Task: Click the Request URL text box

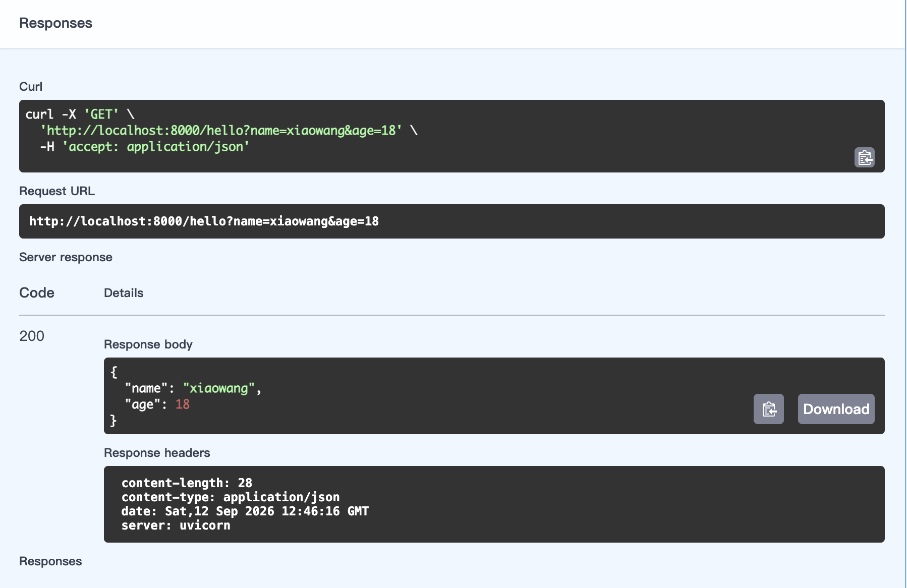Action: click(x=452, y=221)
